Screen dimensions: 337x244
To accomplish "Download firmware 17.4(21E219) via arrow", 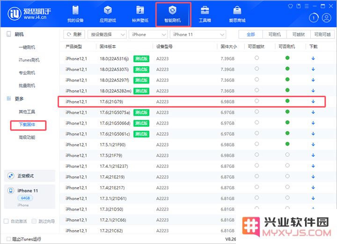I will click(x=313, y=177).
